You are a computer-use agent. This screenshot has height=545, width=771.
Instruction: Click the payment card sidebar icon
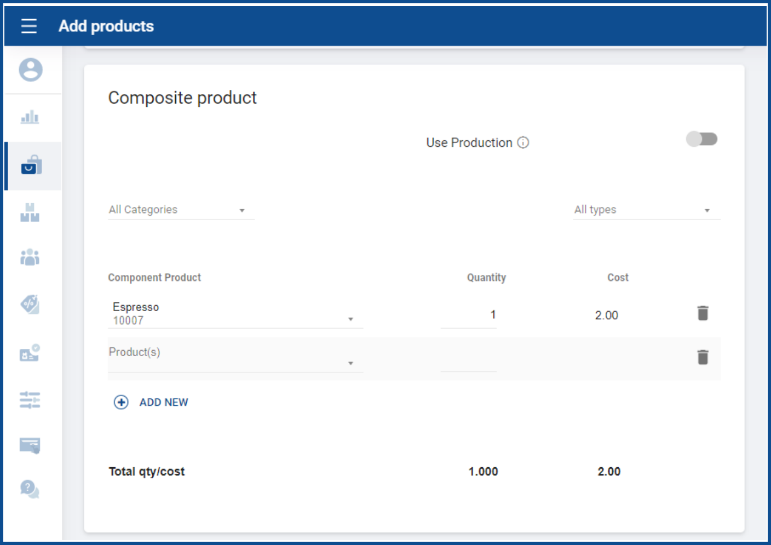point(30,445)
